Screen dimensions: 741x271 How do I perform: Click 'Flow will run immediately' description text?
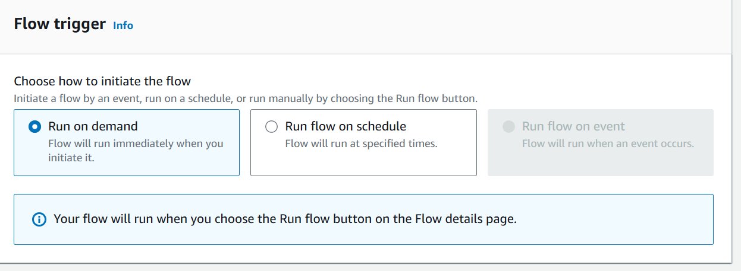(x=136, y=151)
